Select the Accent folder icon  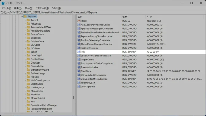tap(28, 20)
